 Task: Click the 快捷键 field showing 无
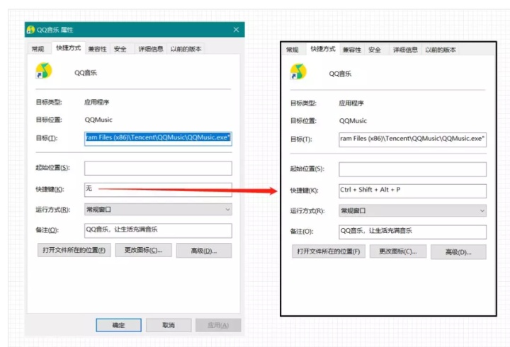[x=158, y=189]
